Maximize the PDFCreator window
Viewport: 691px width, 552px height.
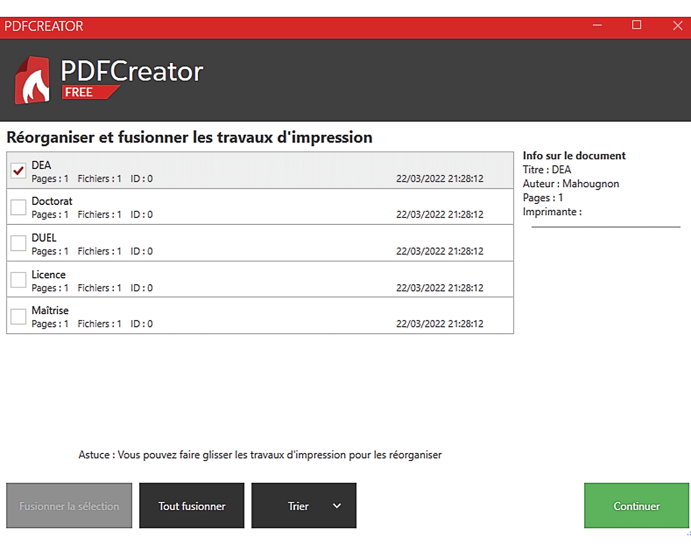(x=637, y=25)
